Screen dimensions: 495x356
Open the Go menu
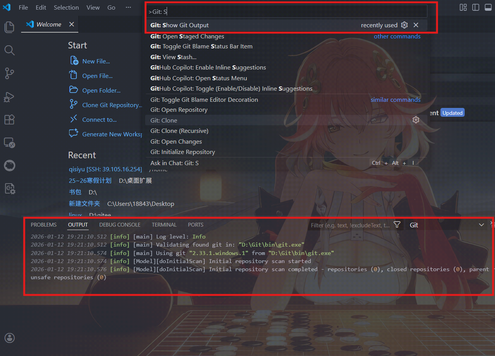pos(111,7)
